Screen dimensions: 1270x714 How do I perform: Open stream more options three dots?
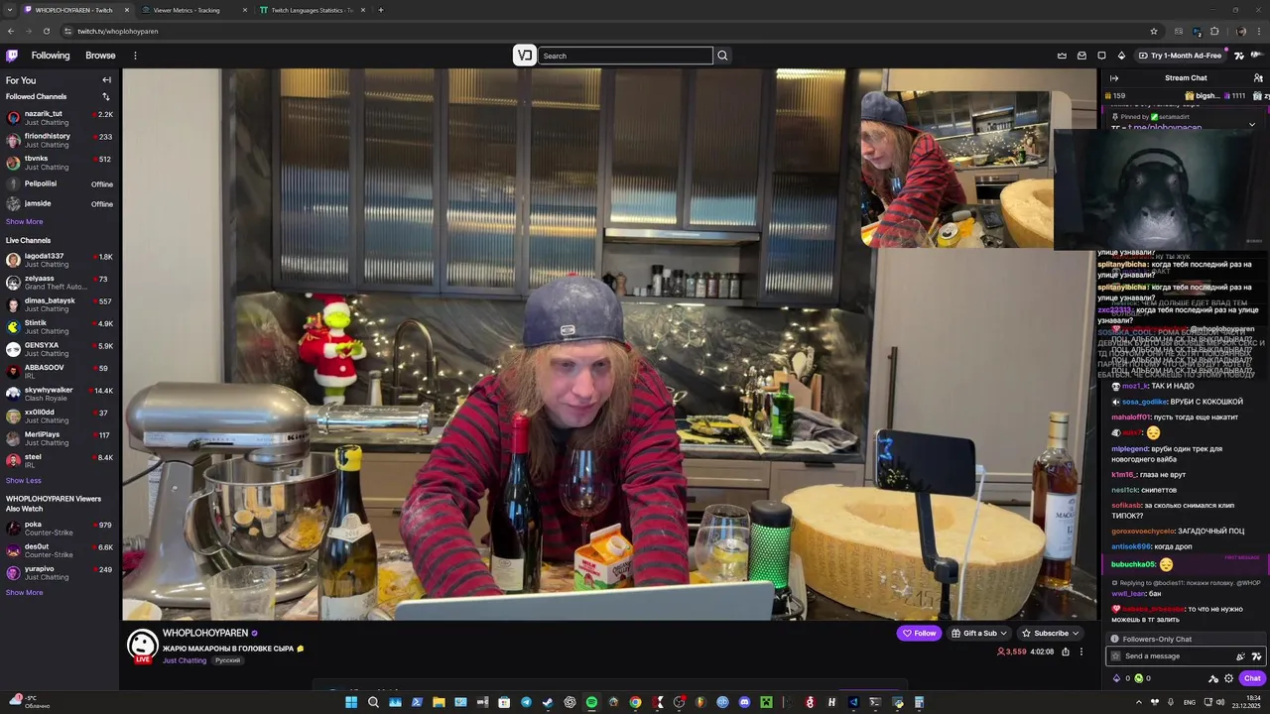pos(1081,652)
